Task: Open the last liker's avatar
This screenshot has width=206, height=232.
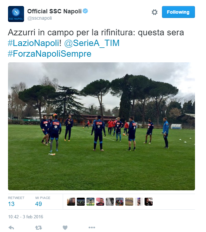Action: [x=149, y=202]
